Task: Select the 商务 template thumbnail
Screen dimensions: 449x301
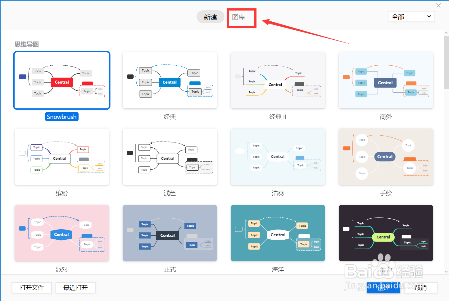Action: (386, 81)
